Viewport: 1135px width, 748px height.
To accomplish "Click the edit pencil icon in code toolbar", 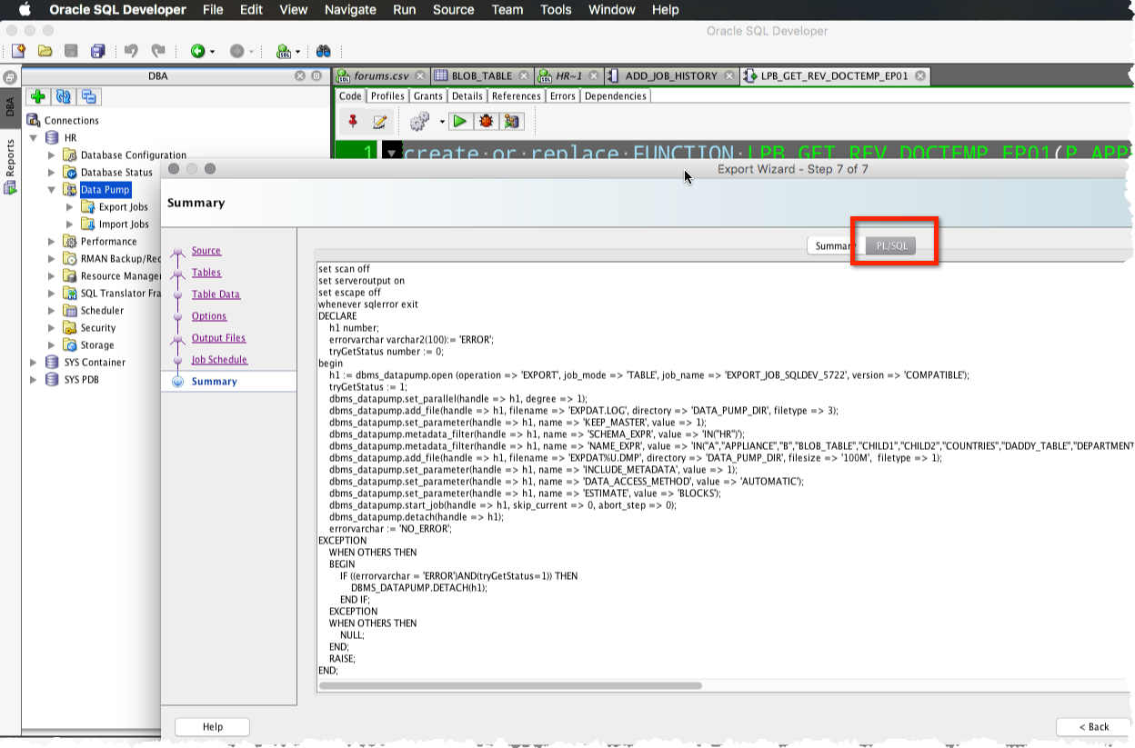I will 380,121.
